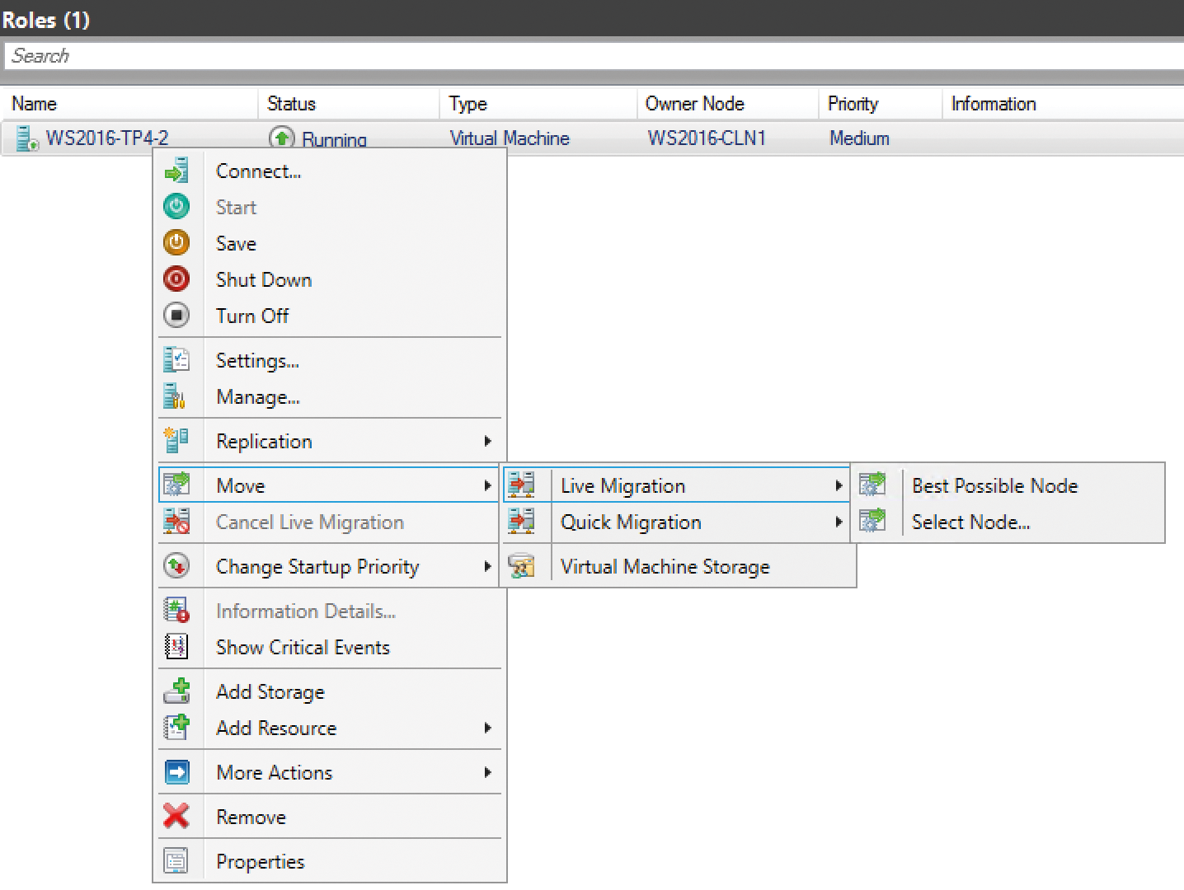The image size is (1184, 890).
Task: Expand the More Actions submenu arrow
Action: (489, 772)
